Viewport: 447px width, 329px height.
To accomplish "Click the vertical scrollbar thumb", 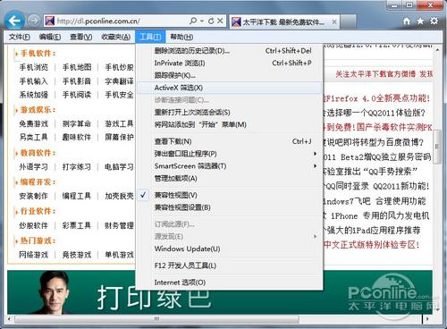I will pyautogui.click(x=437, y=148).
